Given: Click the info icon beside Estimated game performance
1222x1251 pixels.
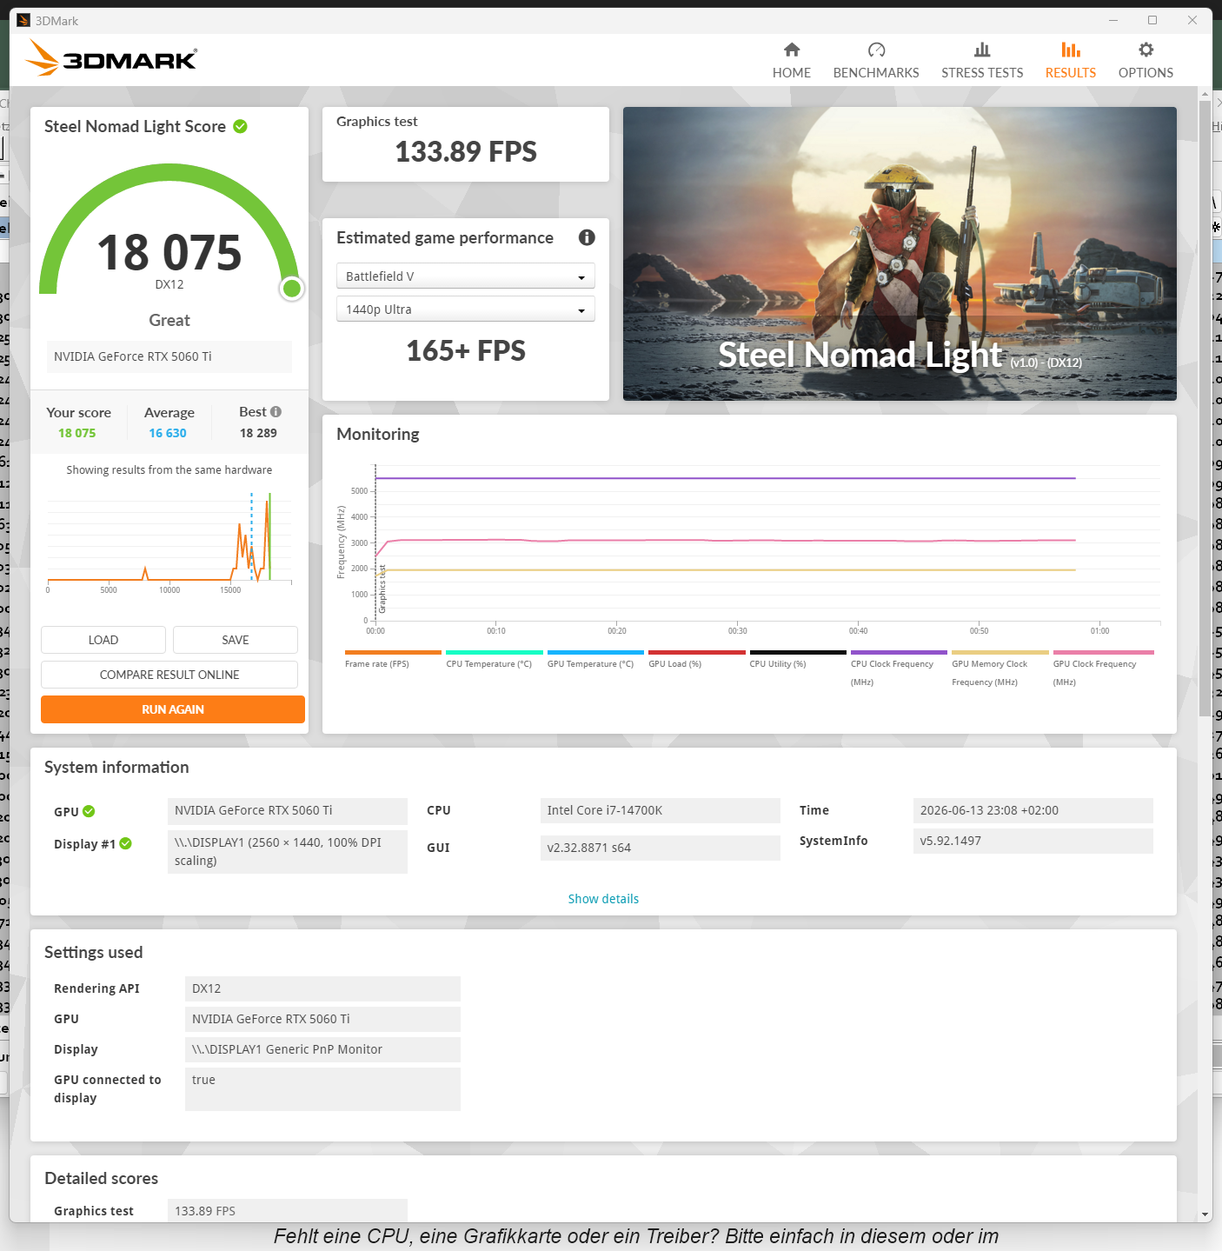Looking at the screenshot, I should (587, 237).
